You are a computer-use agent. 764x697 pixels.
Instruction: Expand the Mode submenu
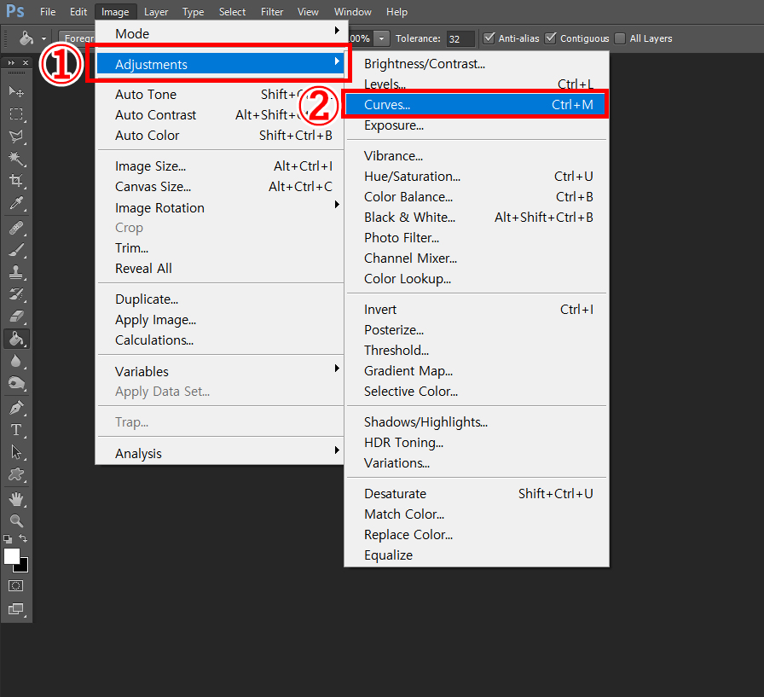[220, 33]
